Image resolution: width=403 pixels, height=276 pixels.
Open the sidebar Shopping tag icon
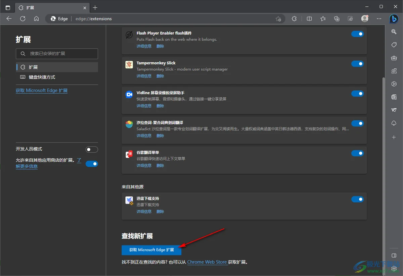[x=394, y=45]
